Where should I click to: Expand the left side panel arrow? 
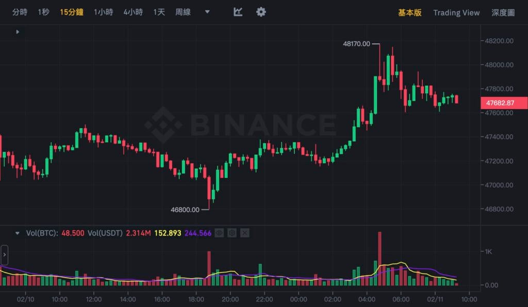4,255
